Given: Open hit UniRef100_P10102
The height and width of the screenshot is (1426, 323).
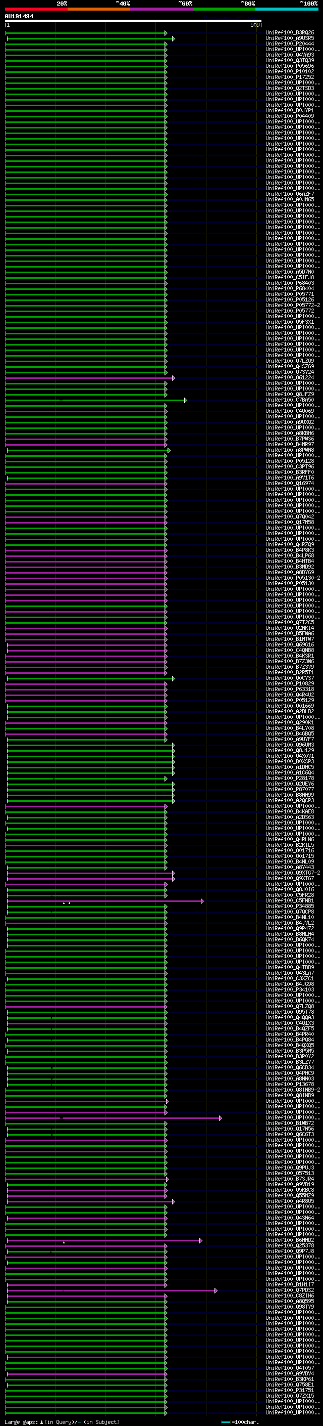Looking at the screenshot, I should tap(290, 71).
